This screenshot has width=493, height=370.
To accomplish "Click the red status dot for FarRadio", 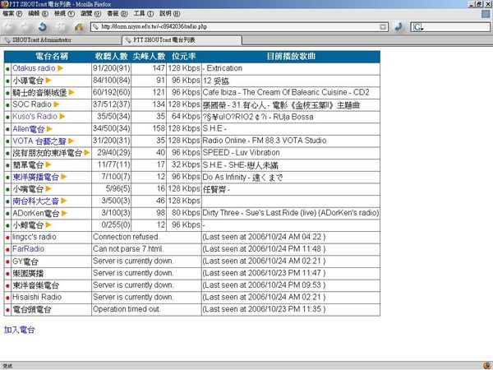I will click(x=7, y=249).
